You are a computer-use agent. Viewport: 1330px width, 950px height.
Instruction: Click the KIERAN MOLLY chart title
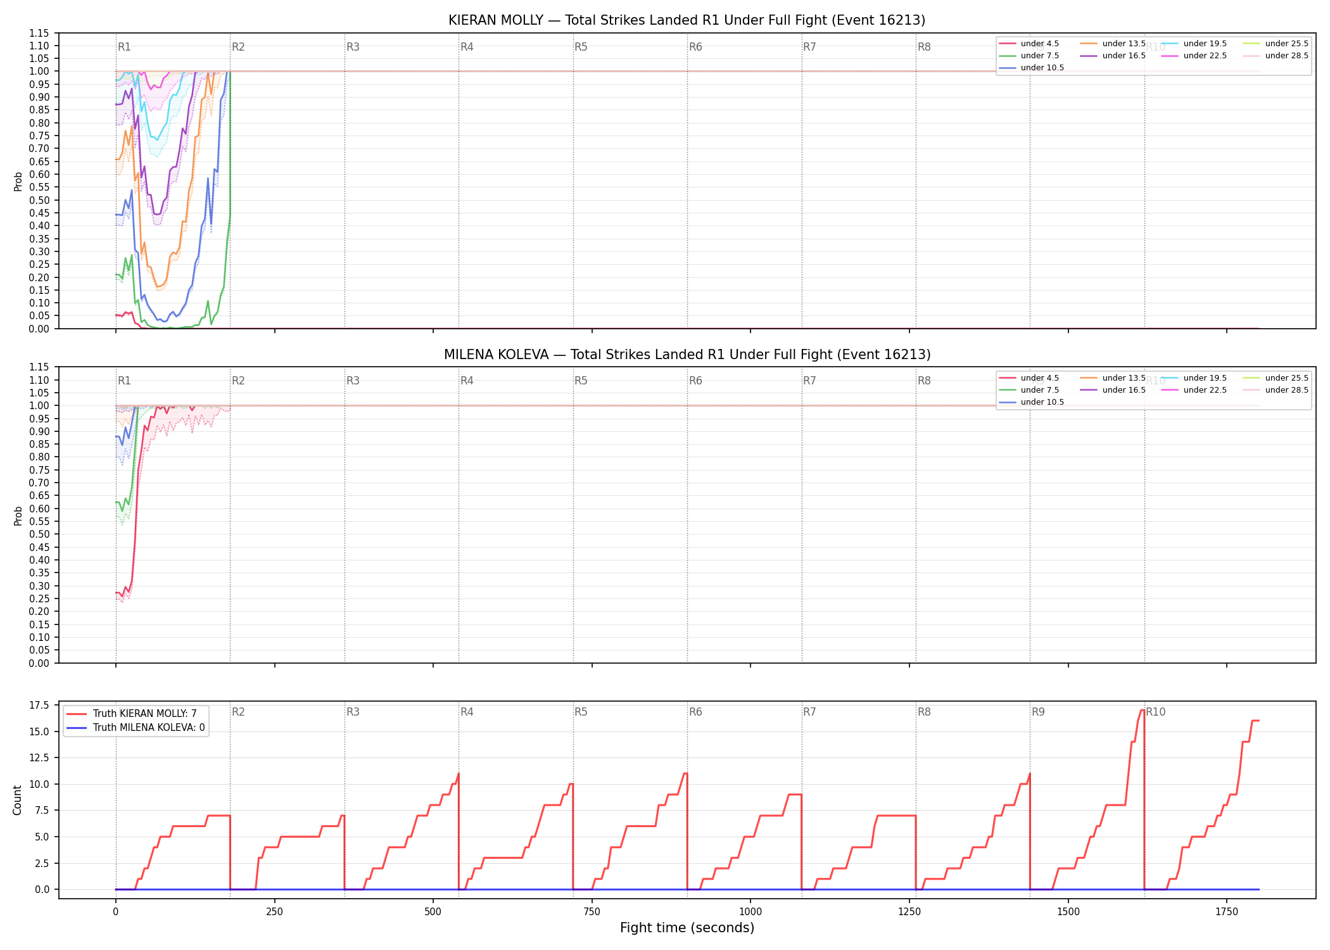click(687, 20)
